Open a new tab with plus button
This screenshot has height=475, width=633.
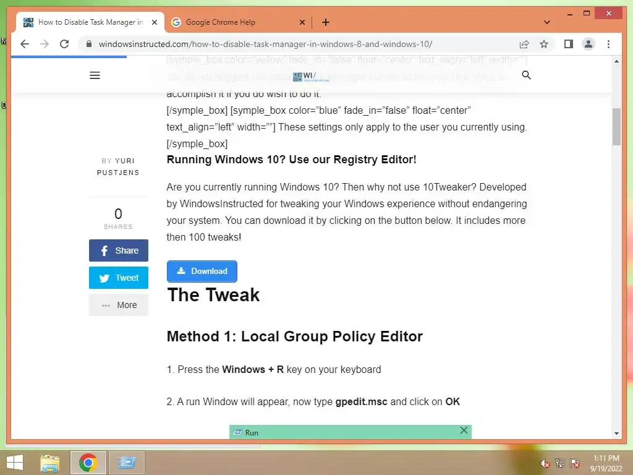click(326, 23)
